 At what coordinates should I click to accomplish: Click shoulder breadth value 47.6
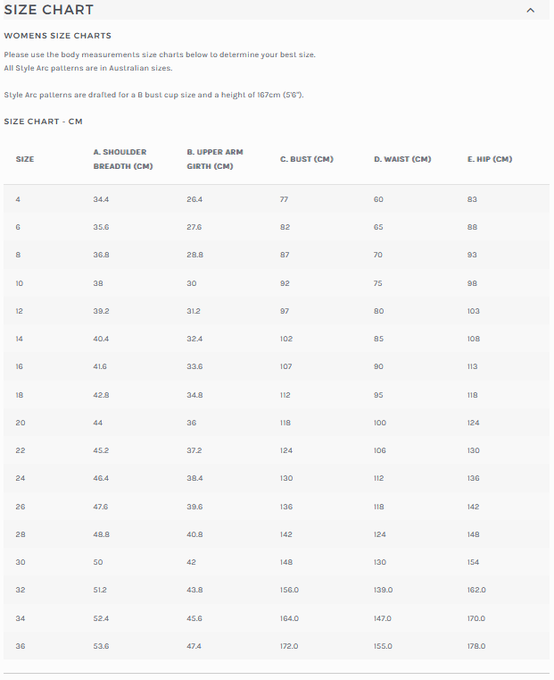pyautogui.click(x=101, y=507)
